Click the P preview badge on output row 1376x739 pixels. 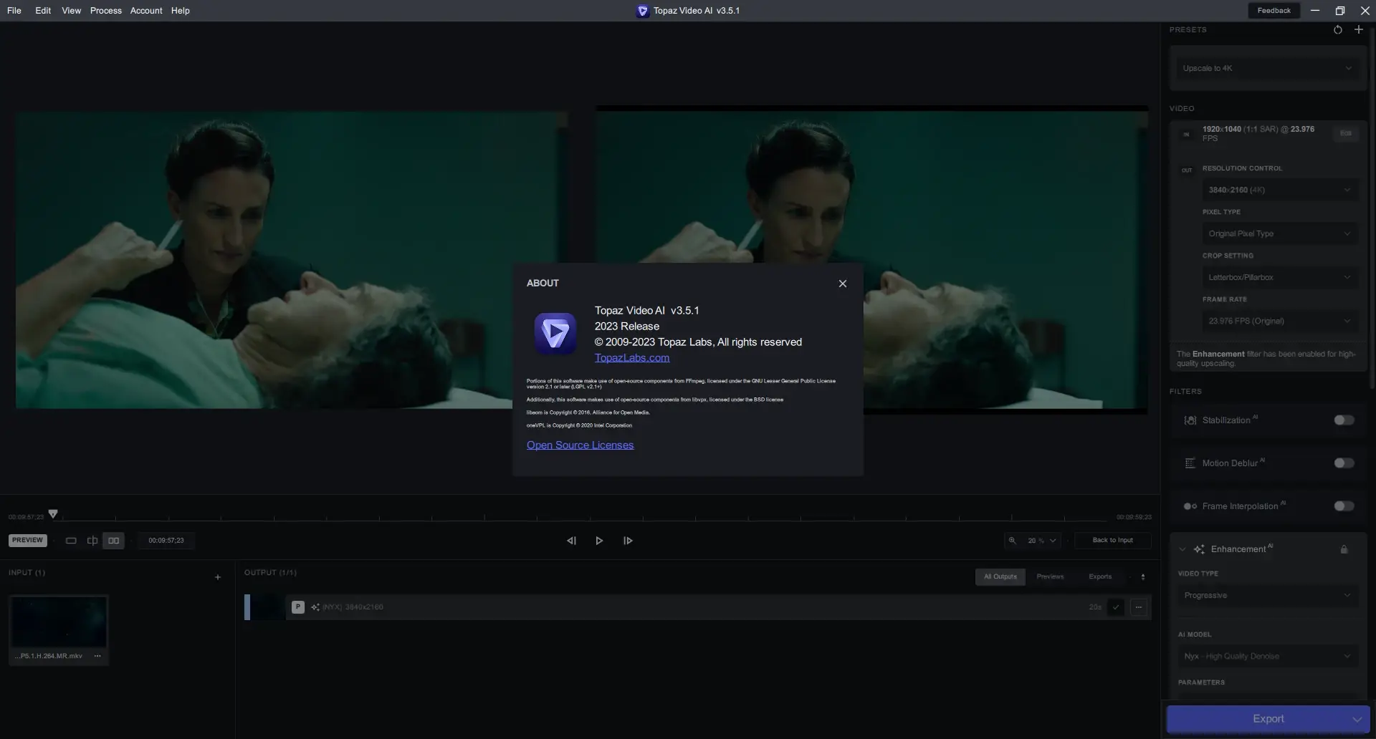[297, 607]
